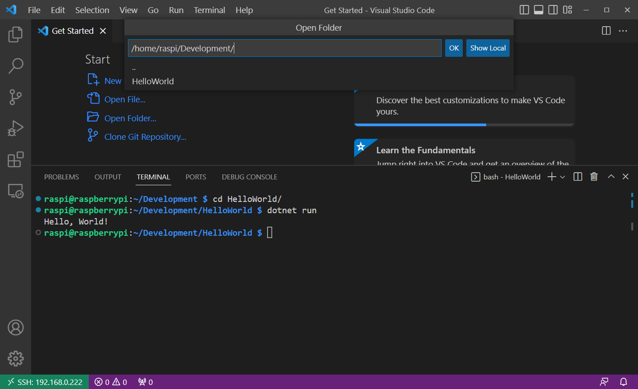Open the Source Control view
Image resolution: width=638 pixels, height=389 pixels.
(15, 97)
